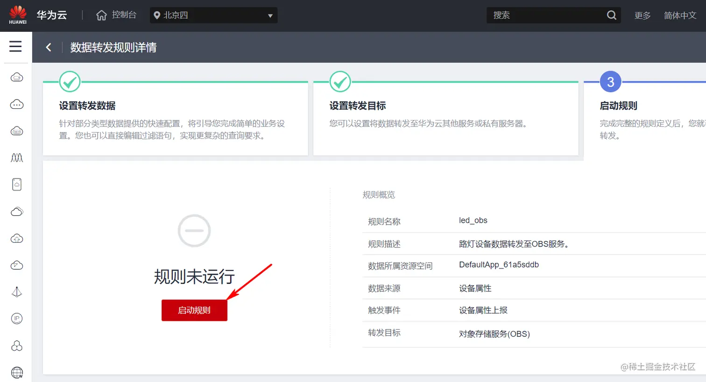Click the trigger event value 设备属性上报
Viewport: 706px width, 382px height.
click(483, 310)
